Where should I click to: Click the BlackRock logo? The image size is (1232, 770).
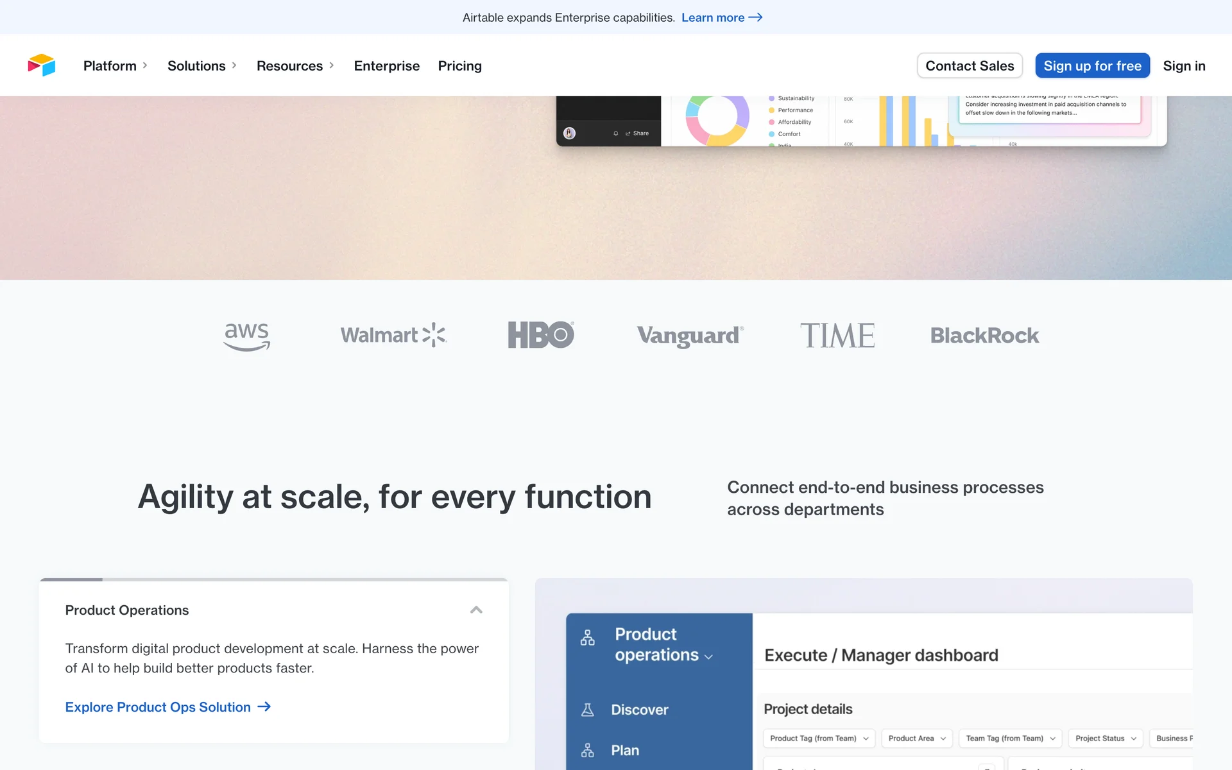coord(984,336)
